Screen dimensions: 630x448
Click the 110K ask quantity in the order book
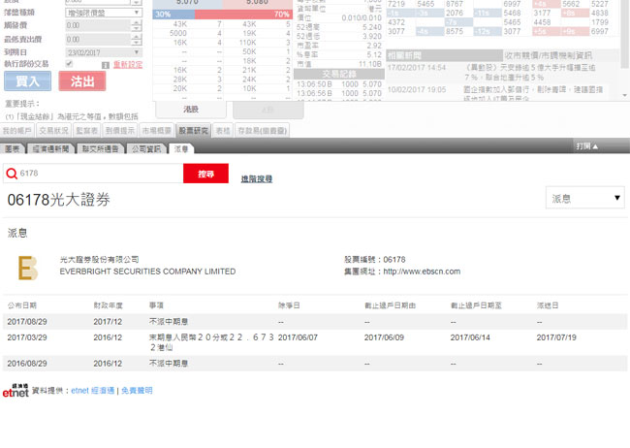247,43
